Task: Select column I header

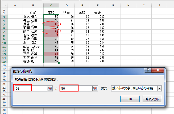Action: pos(144,5)
